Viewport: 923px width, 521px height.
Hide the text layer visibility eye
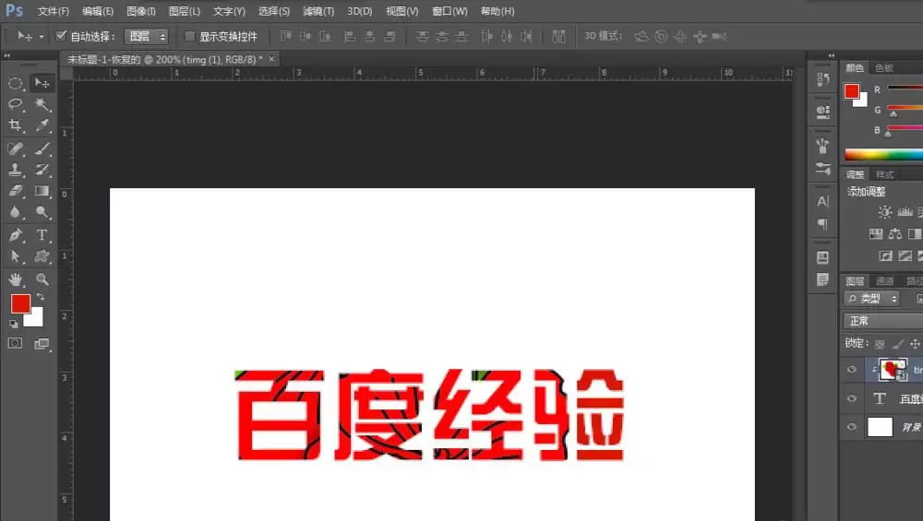coord(852,398)
